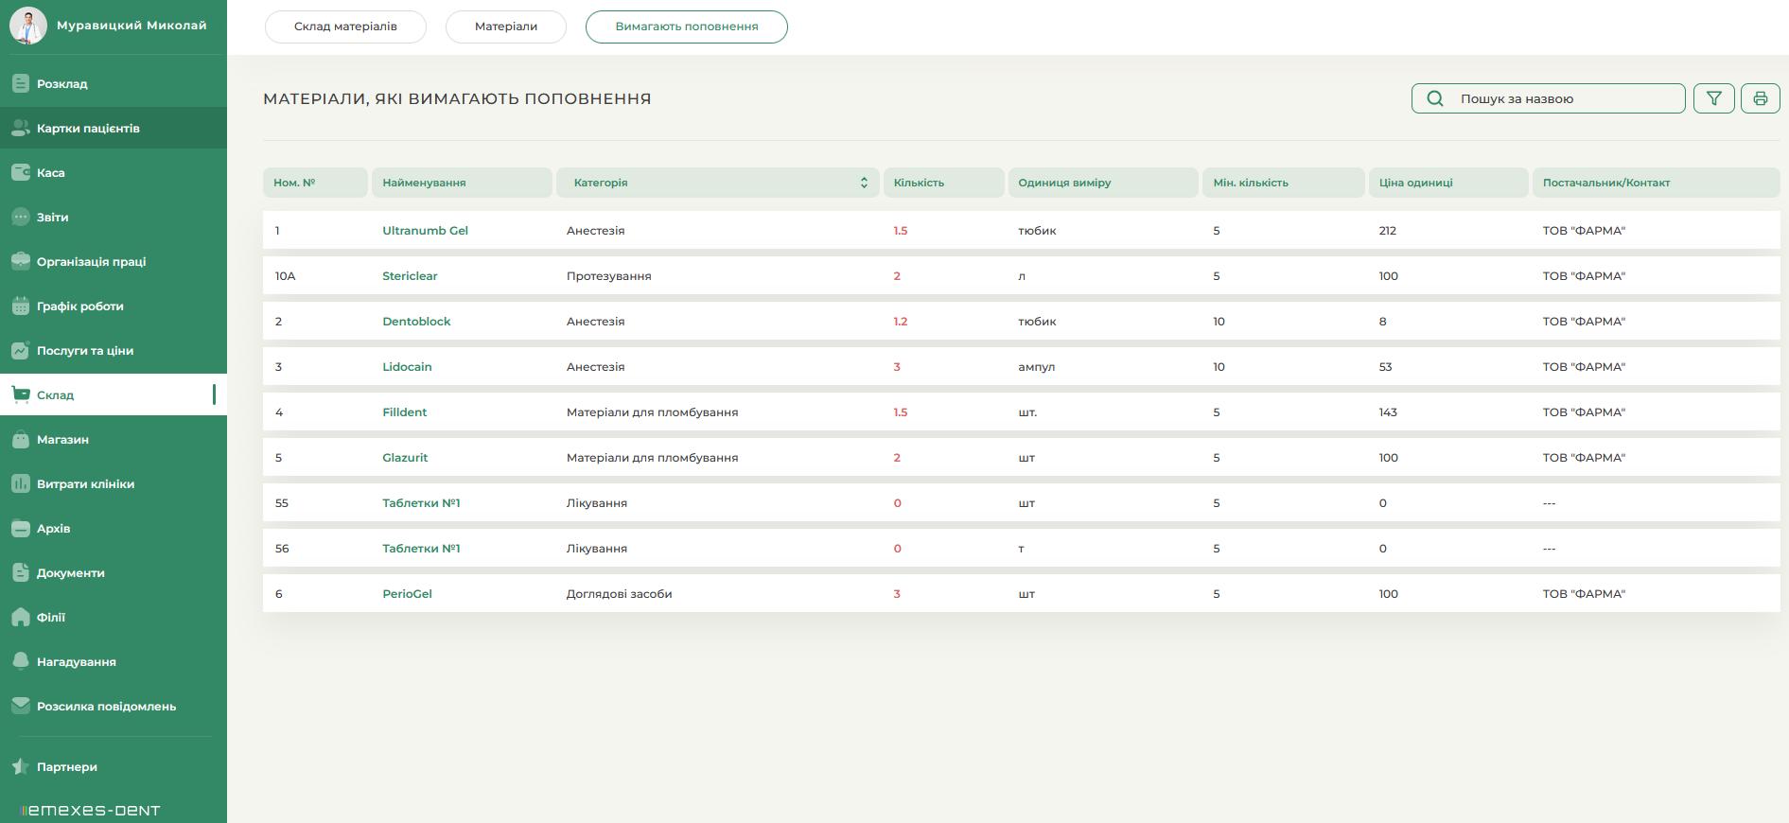Expand the Категорія column sort dropdown

(x=864, y=183)
